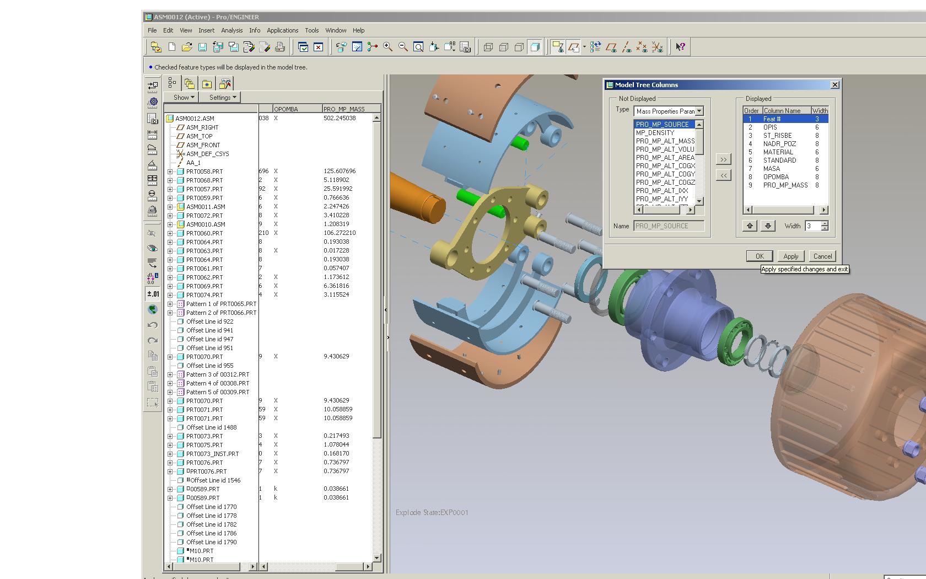Click the PRO_MP_MASS column header in tree

[351, 109]
